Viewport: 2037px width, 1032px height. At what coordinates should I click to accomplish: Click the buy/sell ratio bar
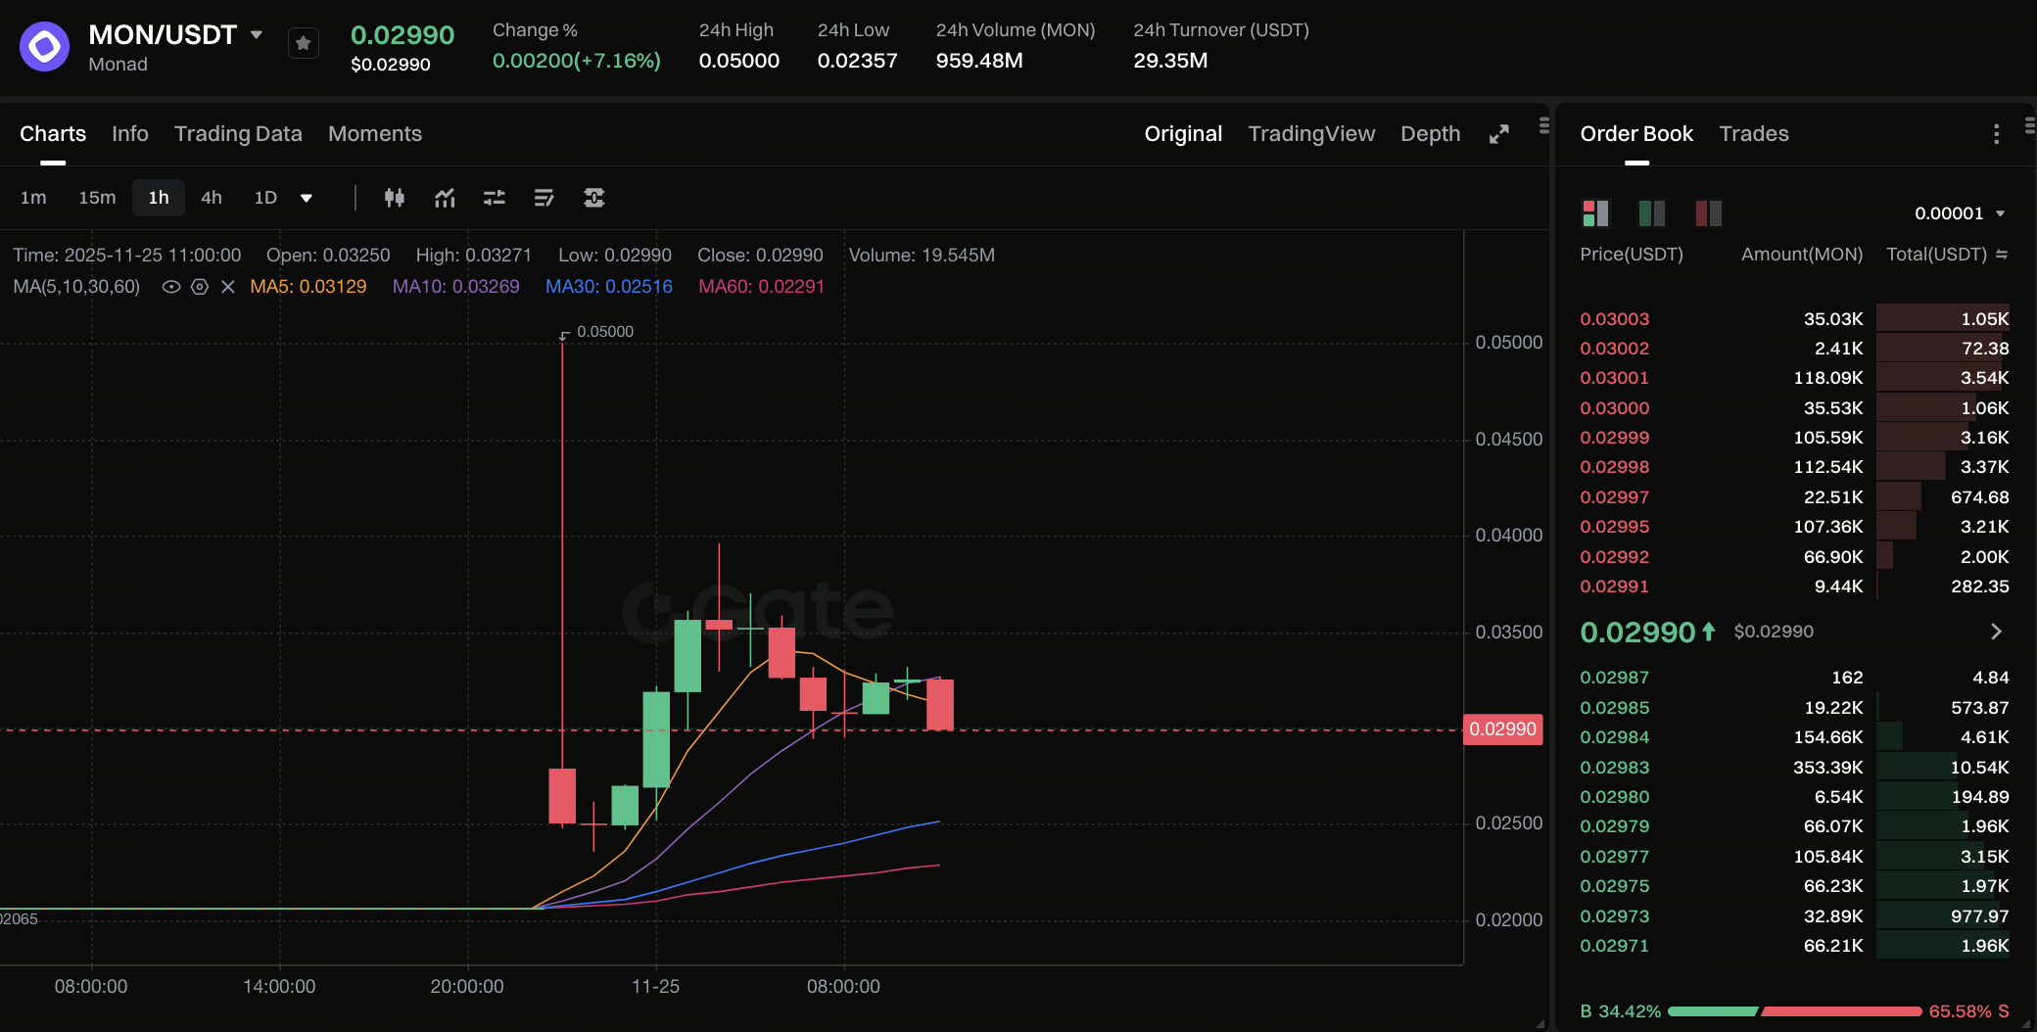(x=1794, y=1011)
